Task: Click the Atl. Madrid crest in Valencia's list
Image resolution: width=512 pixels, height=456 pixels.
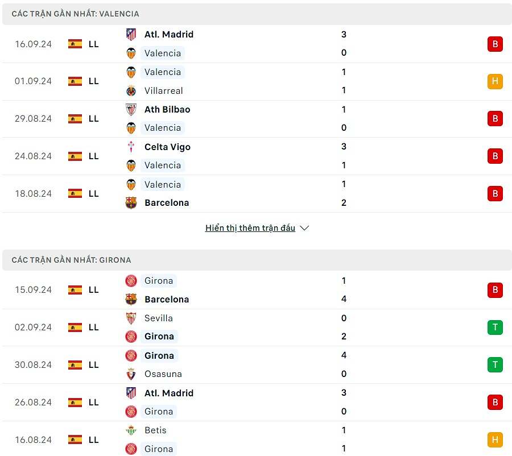Action: tap(131, 34)
